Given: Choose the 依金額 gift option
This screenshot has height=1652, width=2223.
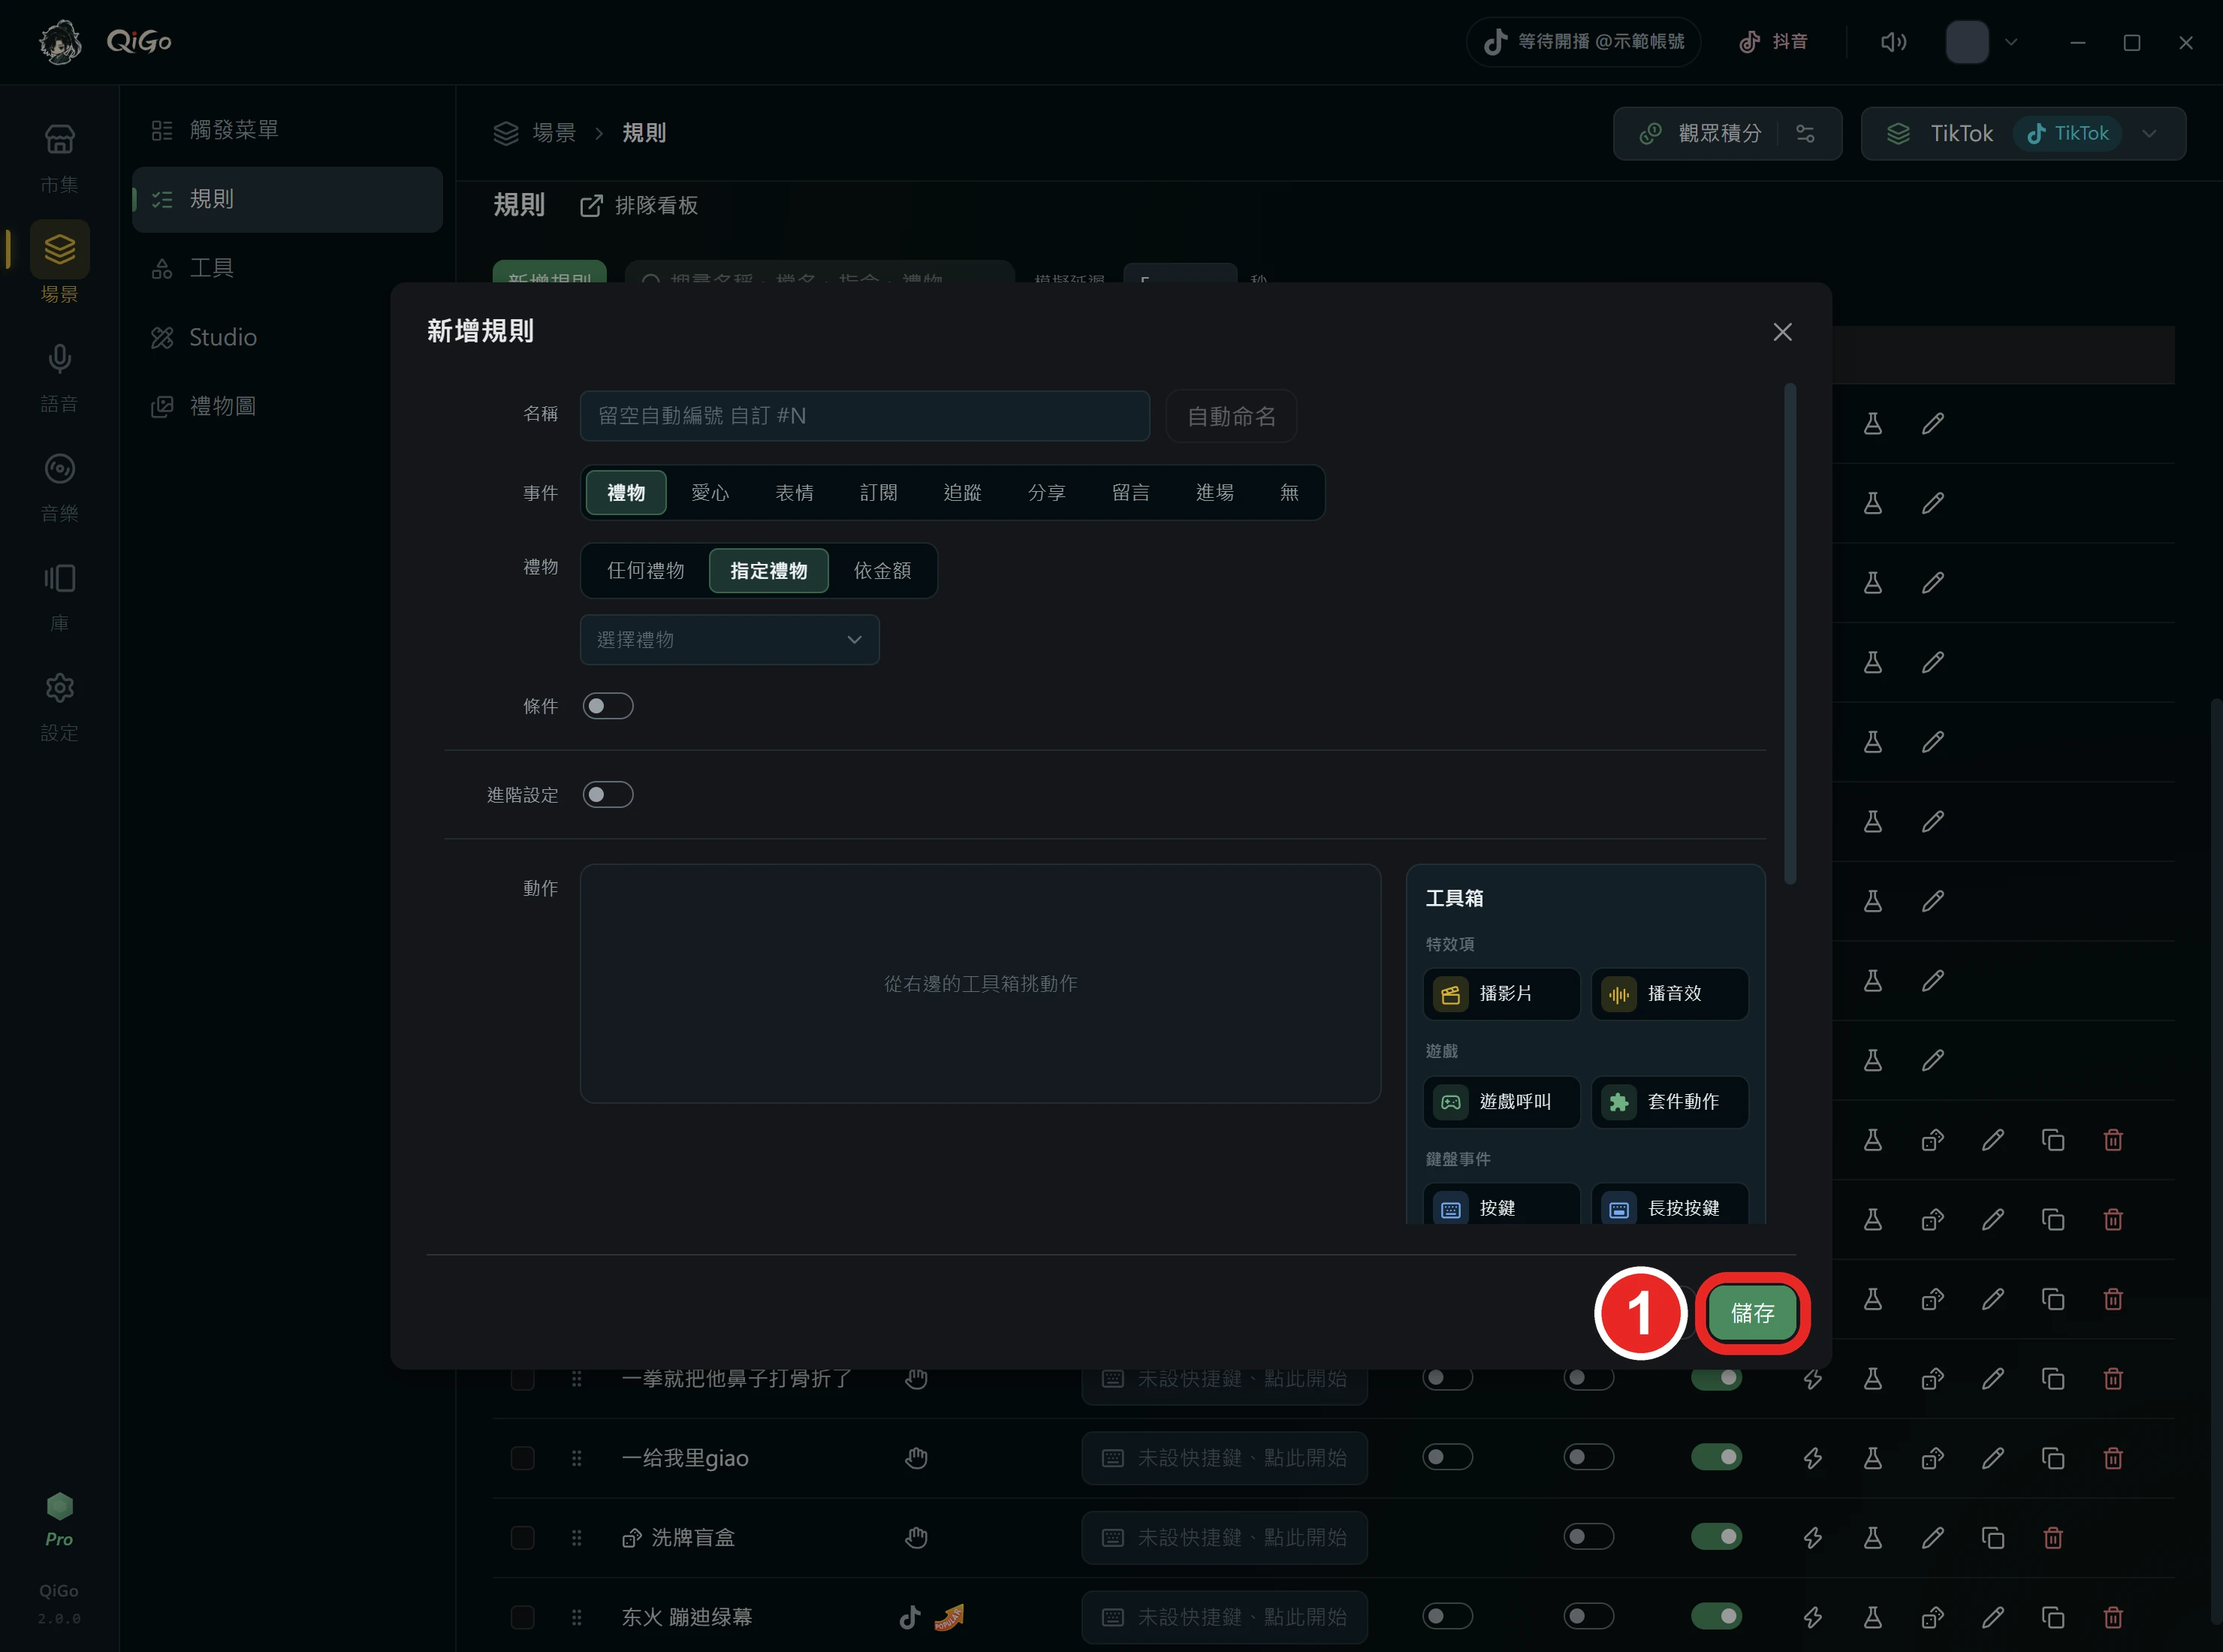Looking at the screenshot, I should 882,571.
